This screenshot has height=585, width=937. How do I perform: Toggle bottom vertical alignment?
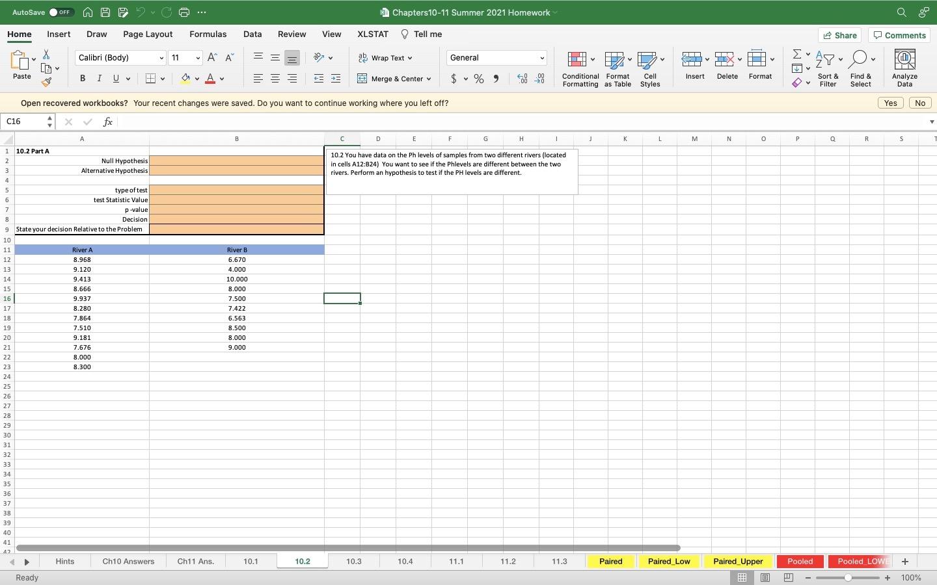tap(292, 58)
